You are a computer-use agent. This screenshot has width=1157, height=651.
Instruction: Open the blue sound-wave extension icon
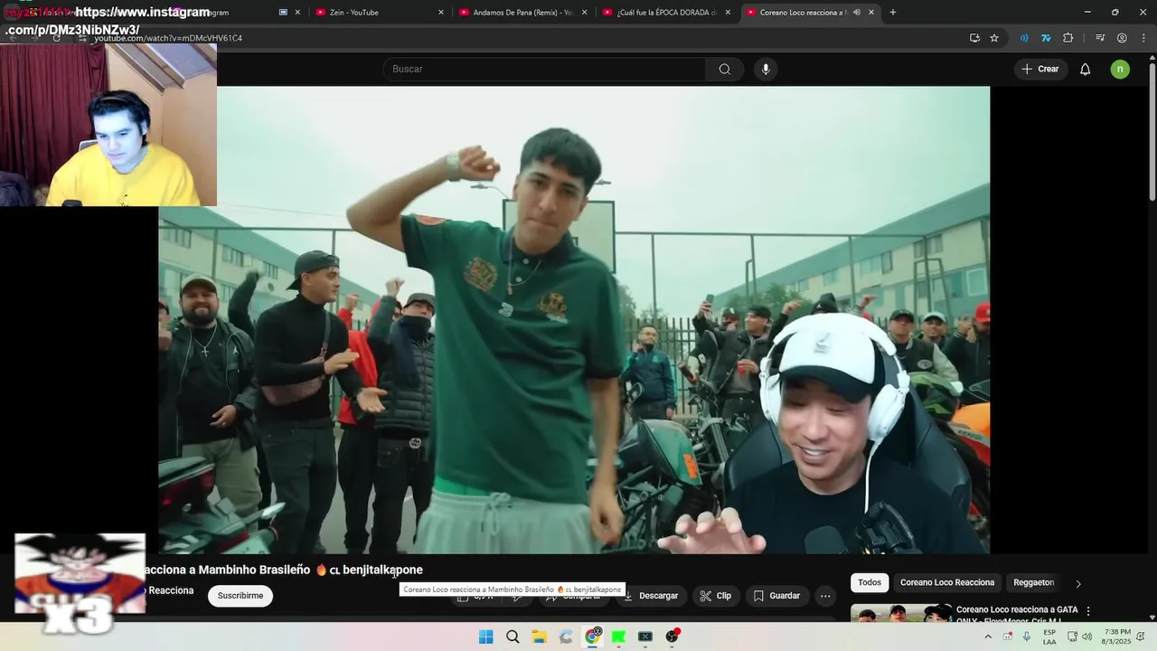tap(1024, 38)
